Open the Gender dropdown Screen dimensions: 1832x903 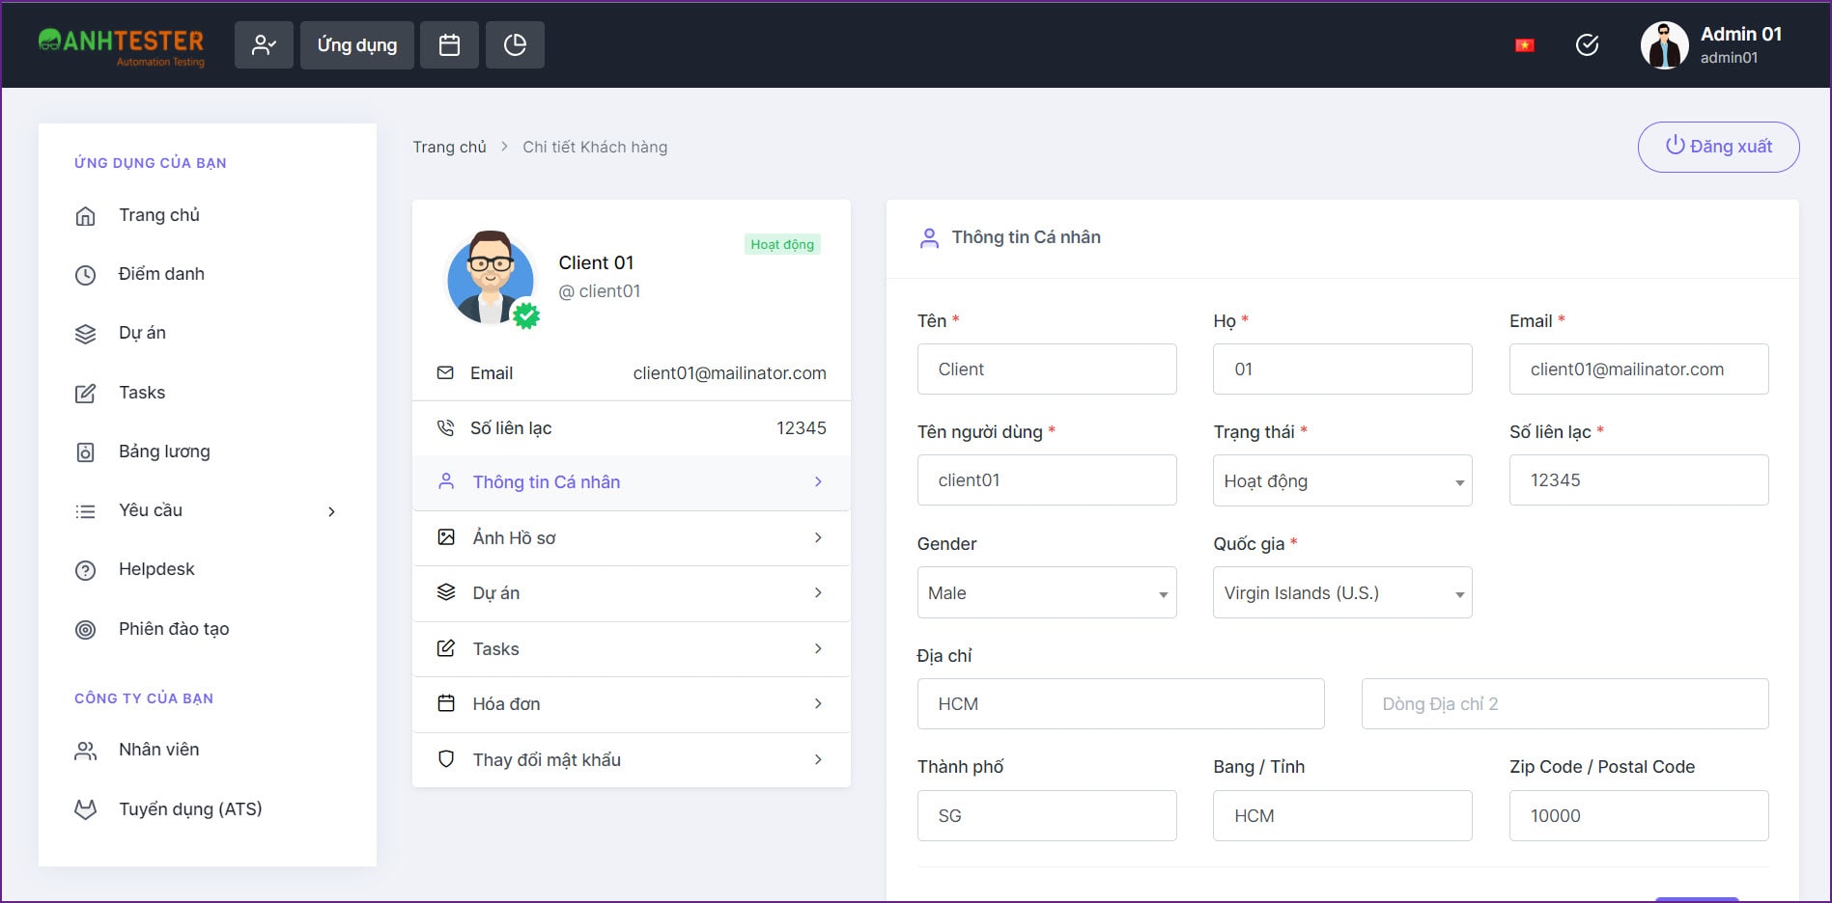pos(1046,592)
